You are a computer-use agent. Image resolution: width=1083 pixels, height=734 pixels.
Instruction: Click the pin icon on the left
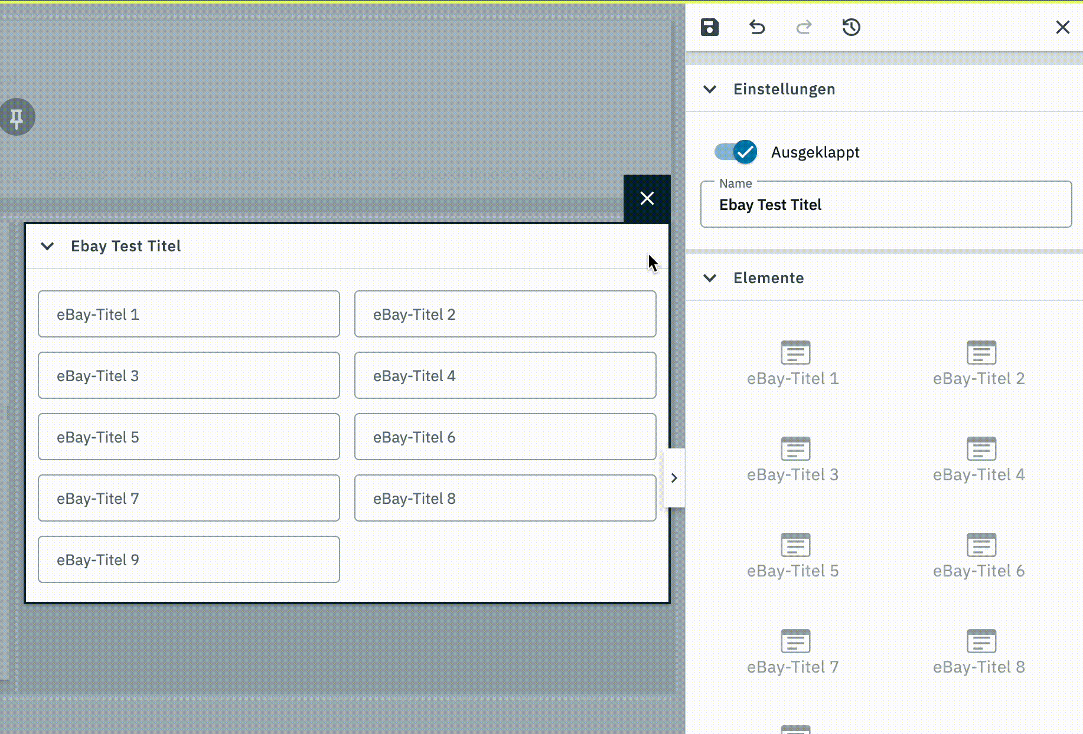[x=17, y=117]
